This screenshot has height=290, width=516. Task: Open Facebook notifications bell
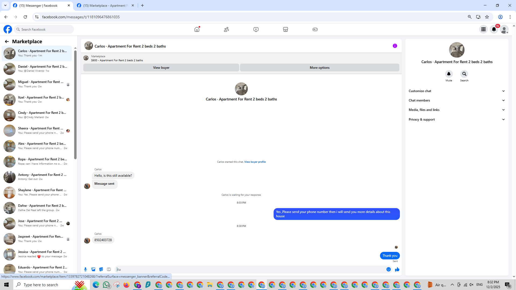pyautogui.click(x=494, y=30)
